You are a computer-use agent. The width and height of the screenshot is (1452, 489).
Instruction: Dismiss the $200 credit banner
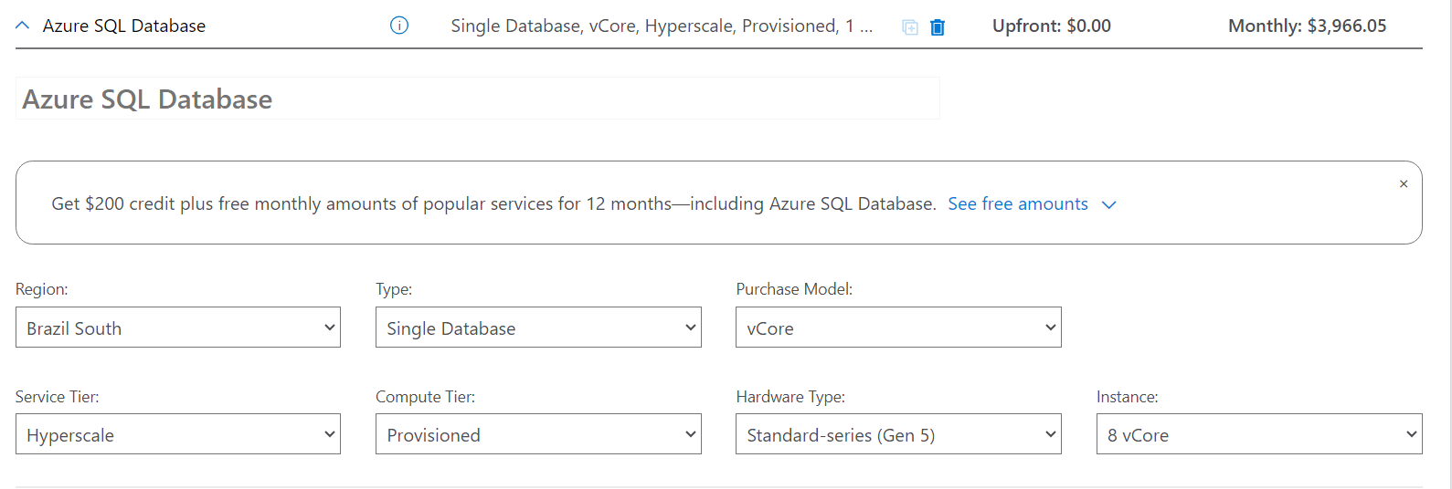pyautogui.click(x=1404, y=184)
